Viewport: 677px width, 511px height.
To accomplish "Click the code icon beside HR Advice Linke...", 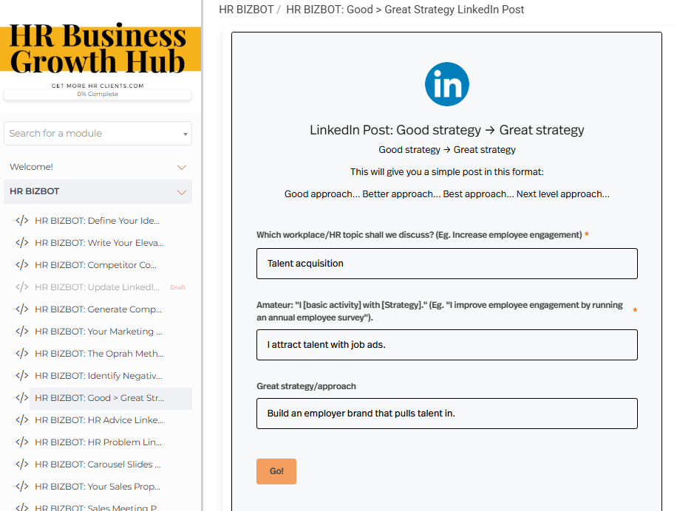I will click(22, 420).
